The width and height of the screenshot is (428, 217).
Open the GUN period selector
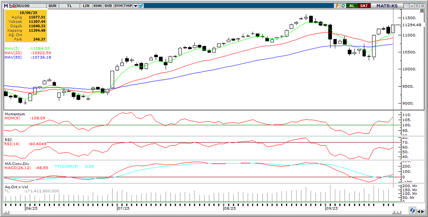point(53,6)
